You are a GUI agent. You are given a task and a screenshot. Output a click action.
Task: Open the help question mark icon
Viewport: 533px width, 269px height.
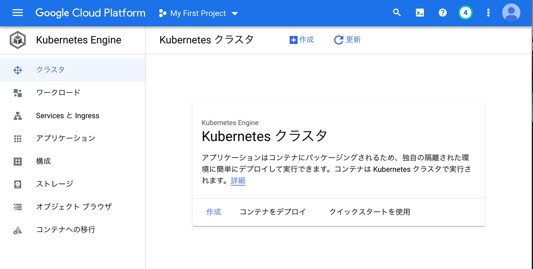[x=442, y=13]
